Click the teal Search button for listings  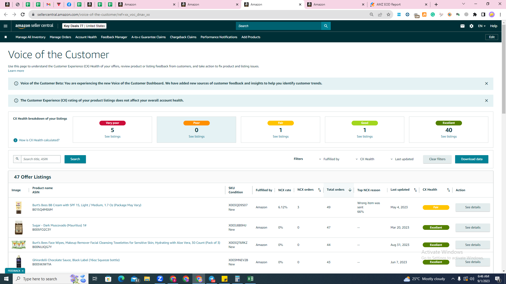pos(75,159)
